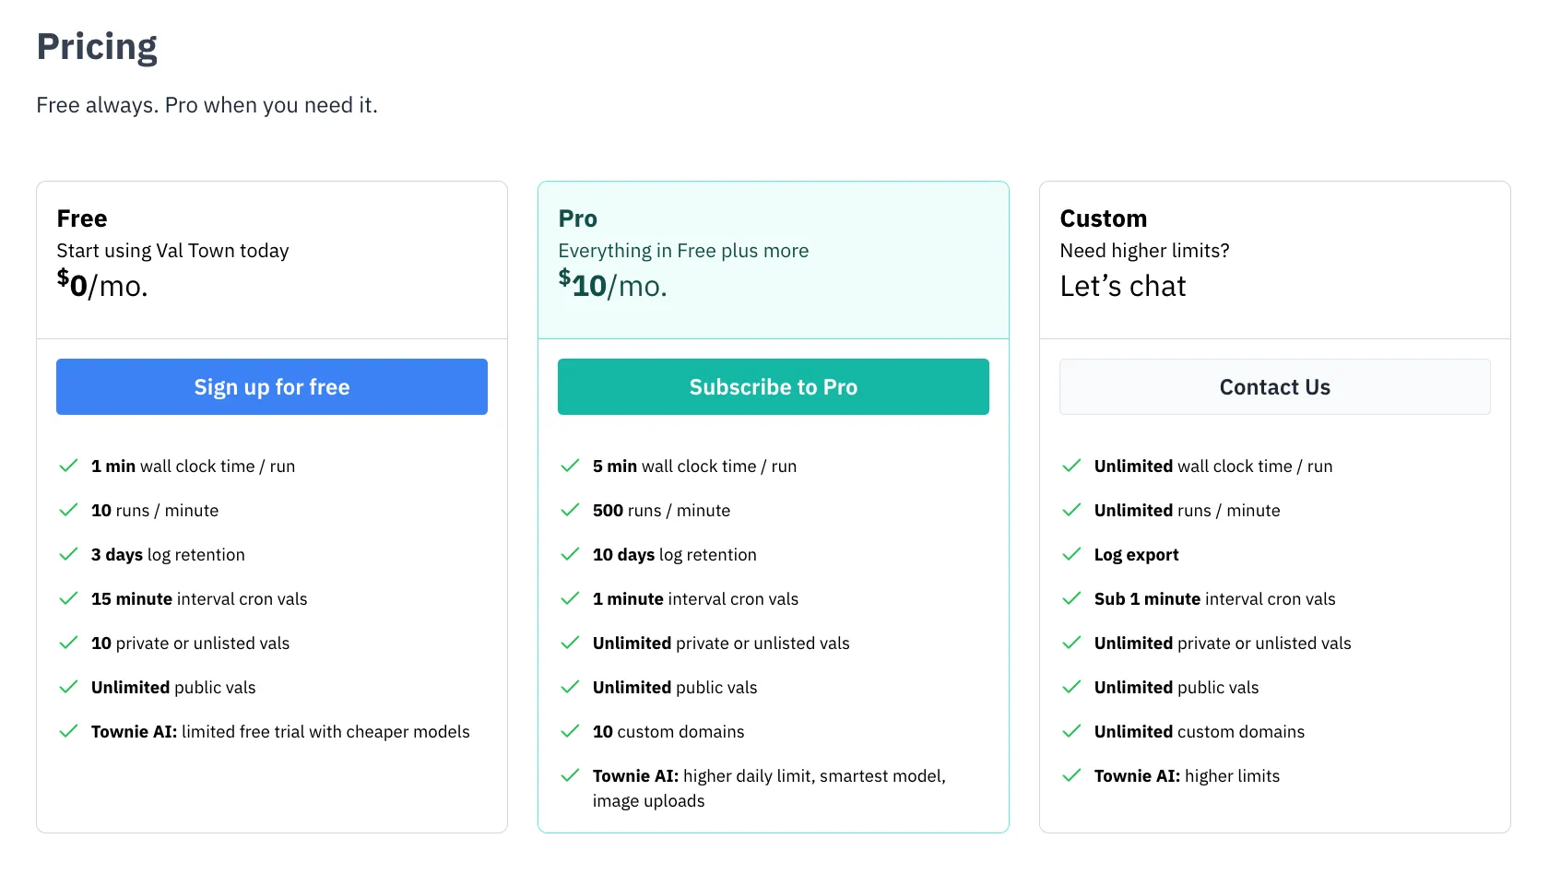Screen dimensions: 1549x874
Task: Click the Everything in Free plus more subtitle
Action: pyautogui.click(x=682, y=250)
